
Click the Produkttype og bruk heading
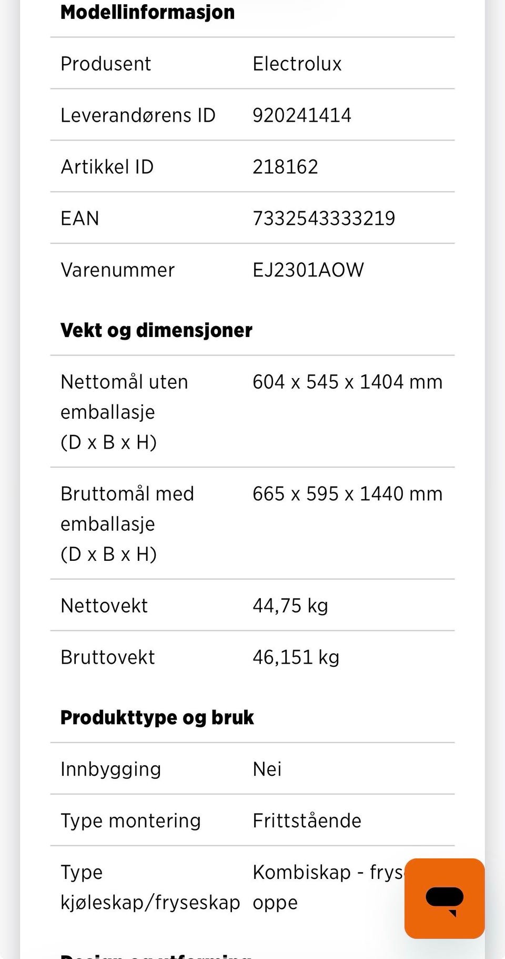(x=157, y=718)
